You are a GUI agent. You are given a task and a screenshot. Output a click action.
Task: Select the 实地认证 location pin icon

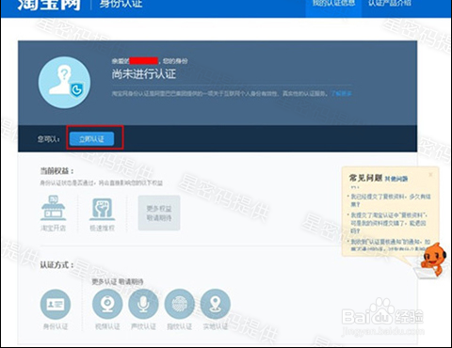216,304
